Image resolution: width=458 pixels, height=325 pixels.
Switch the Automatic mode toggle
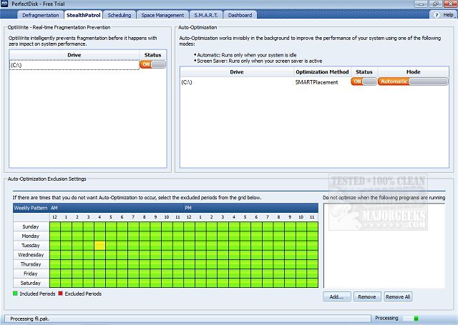(413, 81)
